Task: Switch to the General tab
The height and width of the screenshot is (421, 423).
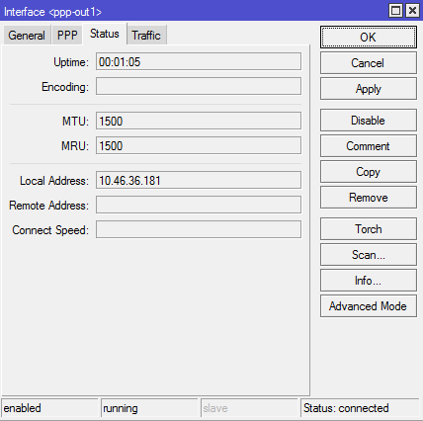Action: (x=27, y=35)
